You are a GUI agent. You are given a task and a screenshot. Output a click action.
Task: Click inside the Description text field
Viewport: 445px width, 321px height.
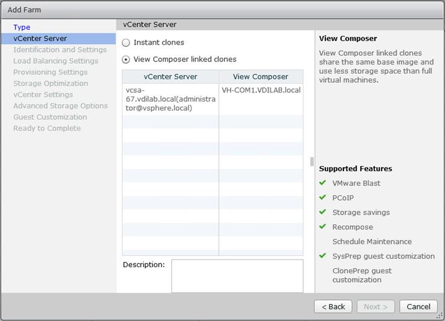237,276
